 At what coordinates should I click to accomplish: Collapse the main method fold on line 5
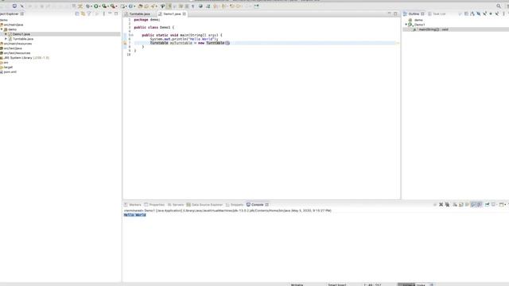pos(132,35)
